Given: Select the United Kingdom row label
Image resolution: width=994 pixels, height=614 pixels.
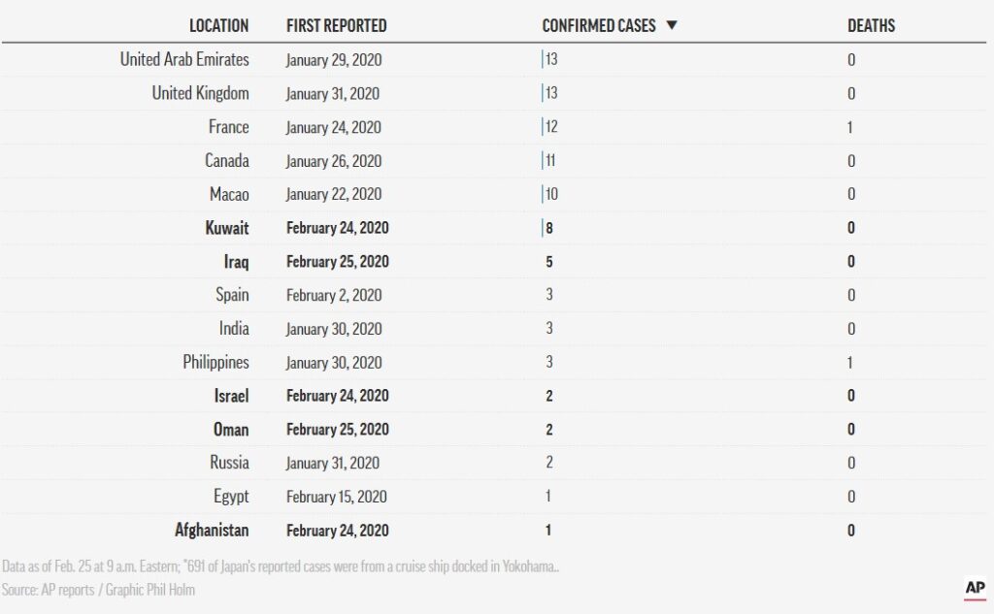Looking at the screenshot, I should point(200,93).
